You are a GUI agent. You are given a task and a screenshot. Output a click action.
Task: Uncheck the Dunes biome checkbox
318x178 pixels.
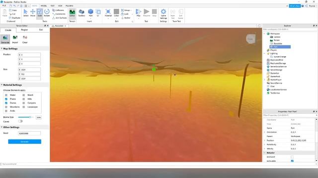click(6, 103)
